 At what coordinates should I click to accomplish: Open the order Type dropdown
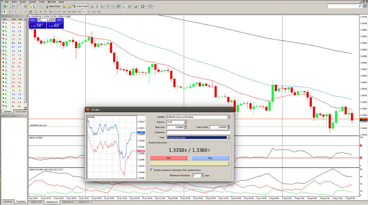click(x=228, y=137)
